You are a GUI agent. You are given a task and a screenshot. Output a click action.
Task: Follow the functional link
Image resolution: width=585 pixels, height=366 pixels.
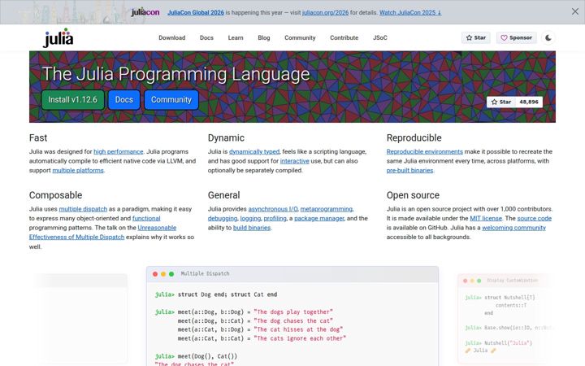146,218
